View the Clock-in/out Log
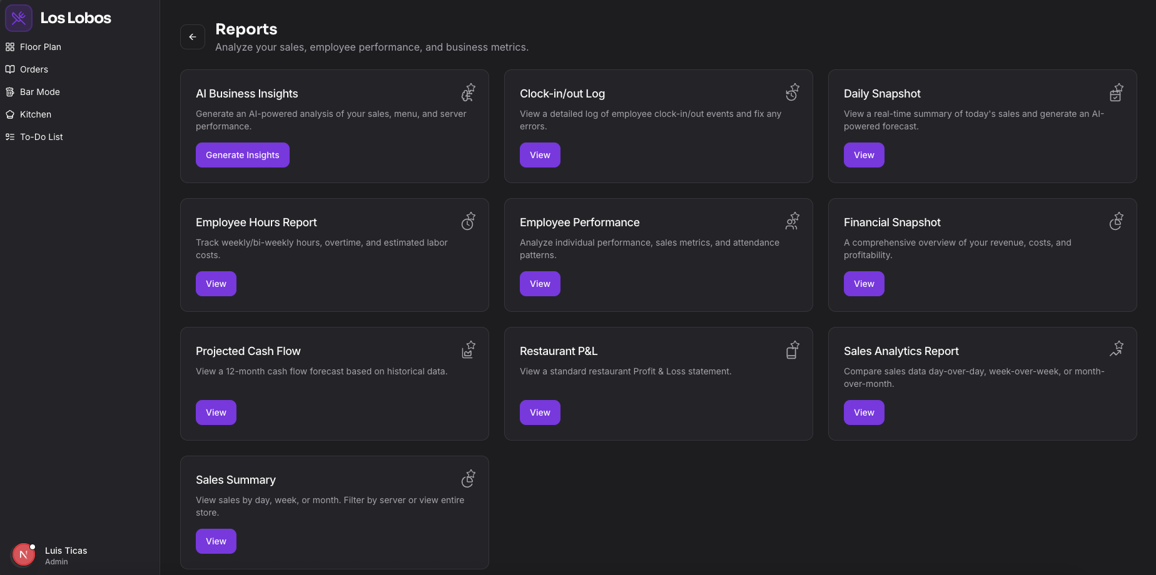 click(539, 154)
